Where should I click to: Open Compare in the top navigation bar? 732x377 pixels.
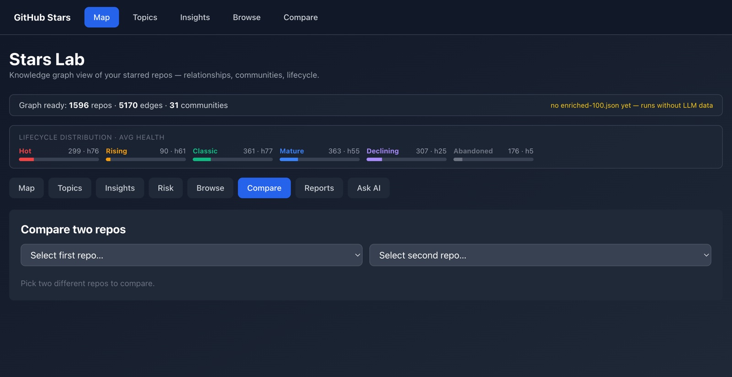click(x=301, y=17)
